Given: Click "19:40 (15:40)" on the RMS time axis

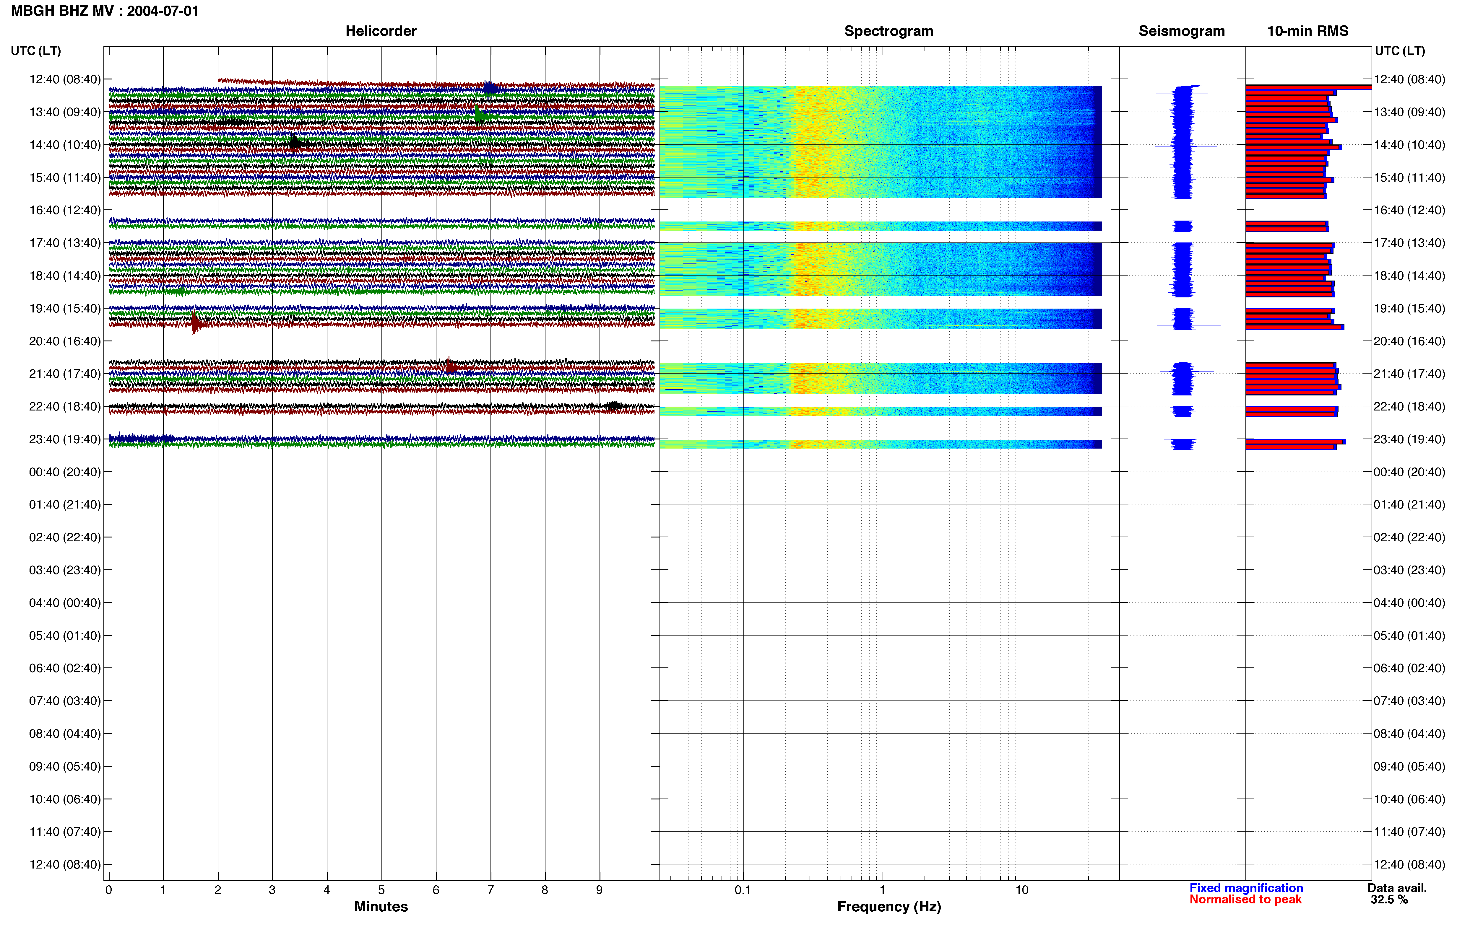Looking at the screenshot, I should (x=1409, y=308).
